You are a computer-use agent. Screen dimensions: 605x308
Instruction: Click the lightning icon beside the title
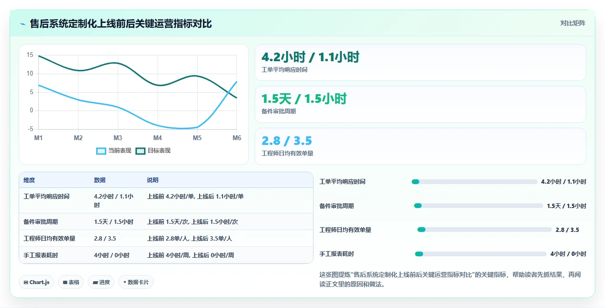(x=23, y=24)
